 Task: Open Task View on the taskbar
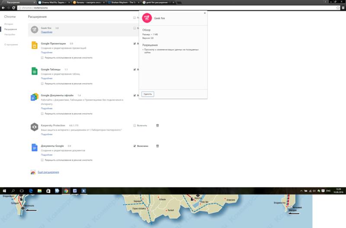(x=22, y=191)
